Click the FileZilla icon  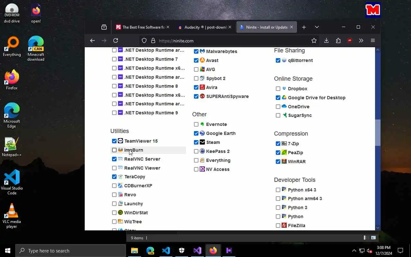[x=284, y=226]
